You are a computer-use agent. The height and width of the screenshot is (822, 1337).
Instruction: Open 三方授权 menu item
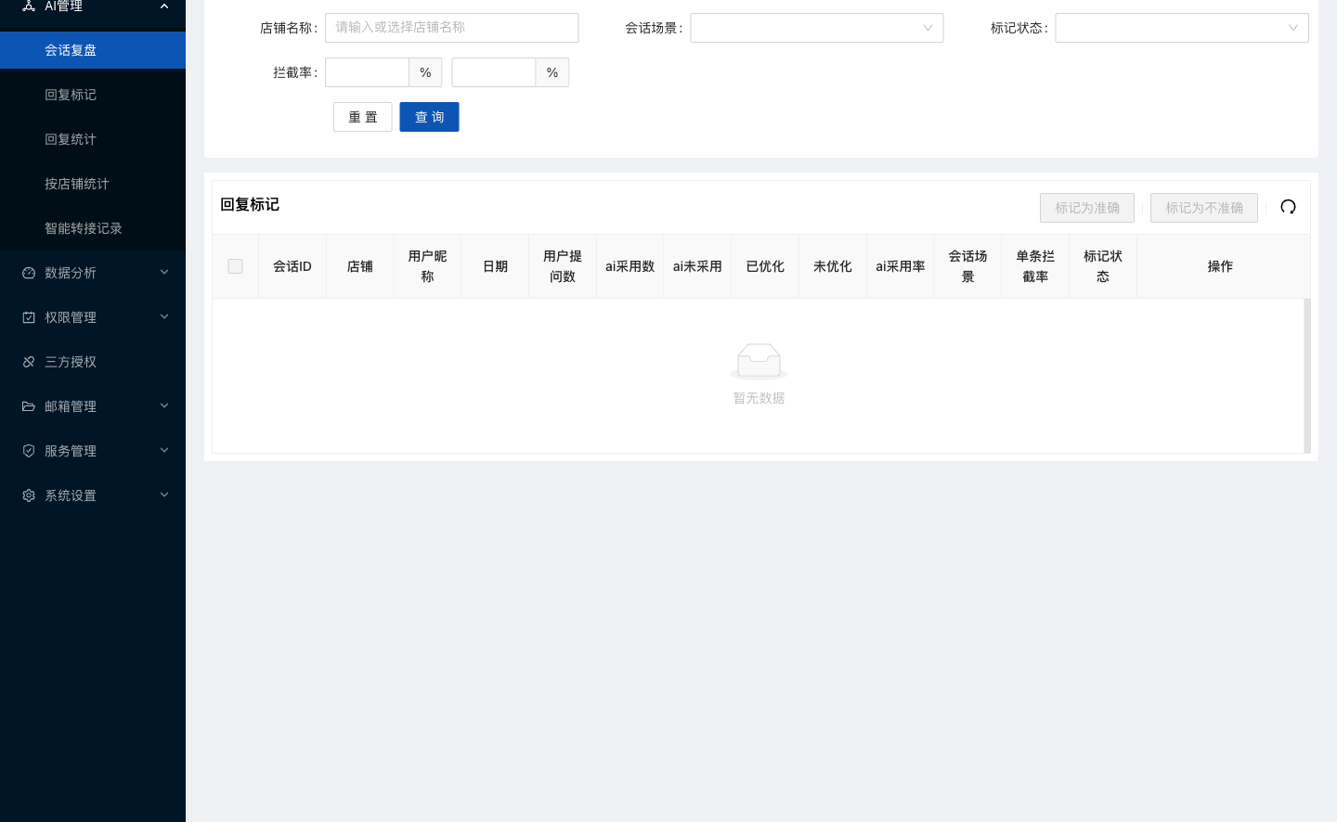93,362
